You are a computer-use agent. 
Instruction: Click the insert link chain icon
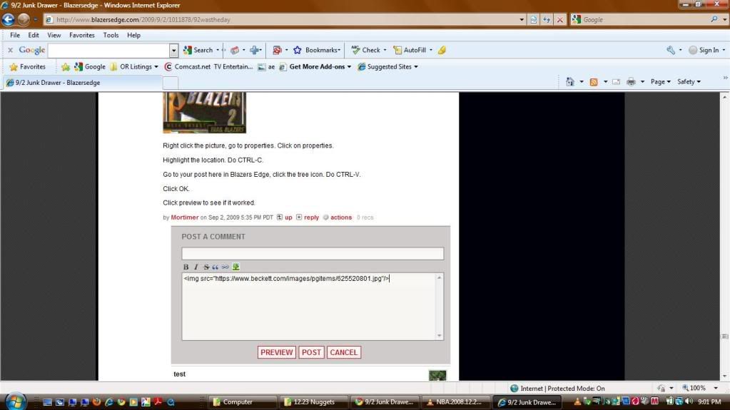[225, 267]
